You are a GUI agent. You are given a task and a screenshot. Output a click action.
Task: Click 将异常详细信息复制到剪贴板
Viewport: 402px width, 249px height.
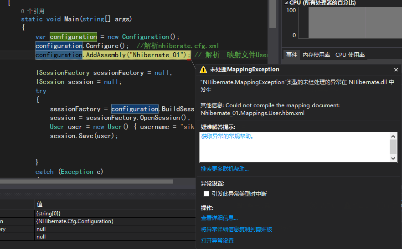[236, 229]
